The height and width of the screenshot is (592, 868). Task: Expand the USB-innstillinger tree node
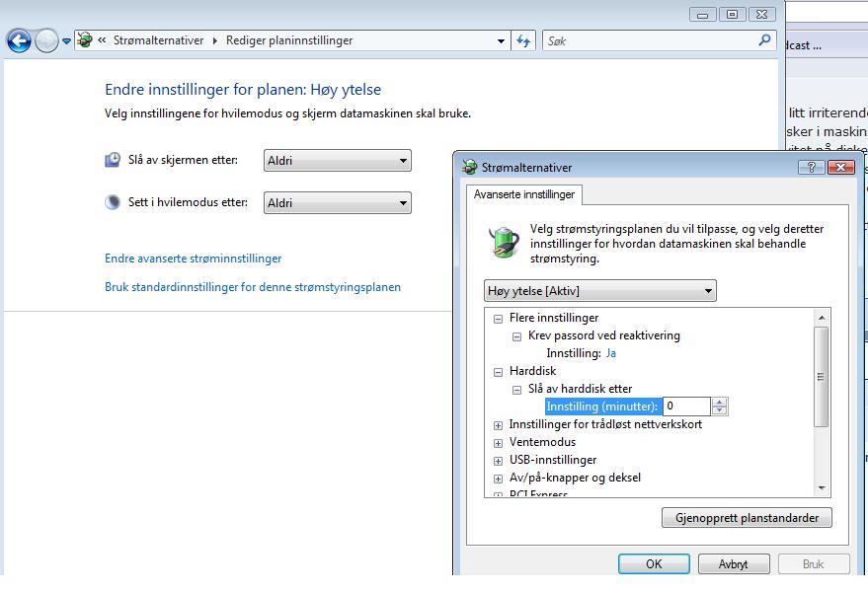pos(499,461)
